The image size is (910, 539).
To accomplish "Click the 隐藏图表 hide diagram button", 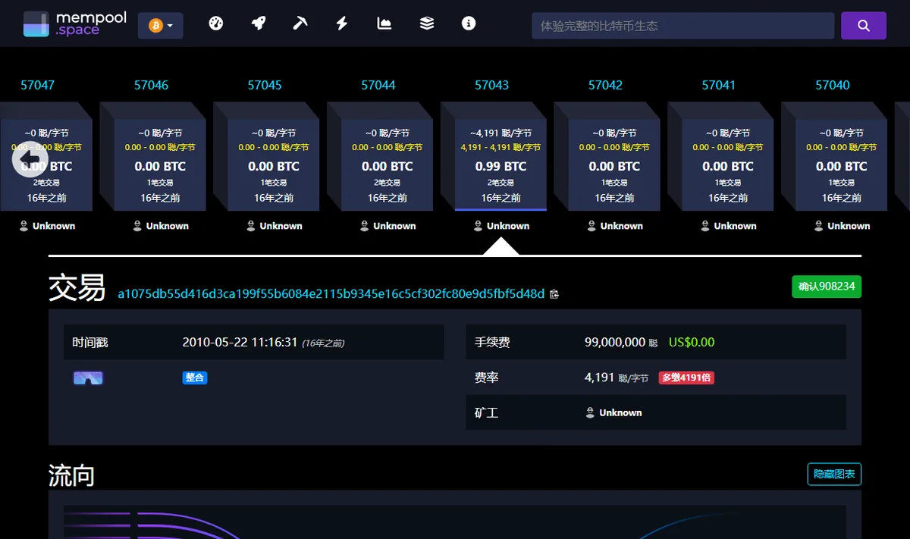I will 834,475.
